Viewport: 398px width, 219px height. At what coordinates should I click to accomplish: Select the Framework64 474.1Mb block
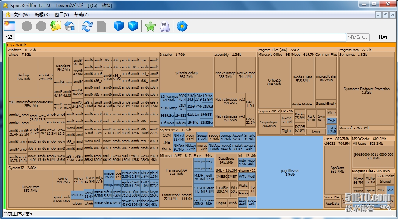[176, 172]
